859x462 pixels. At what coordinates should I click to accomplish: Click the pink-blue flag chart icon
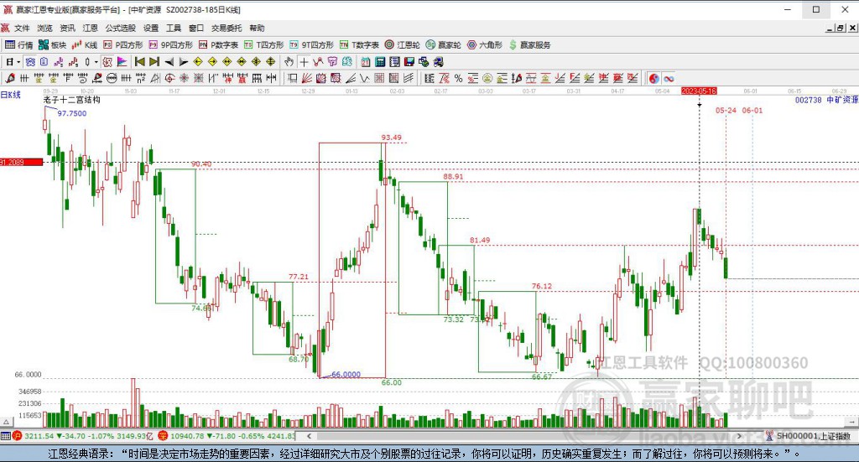(122, 62)
